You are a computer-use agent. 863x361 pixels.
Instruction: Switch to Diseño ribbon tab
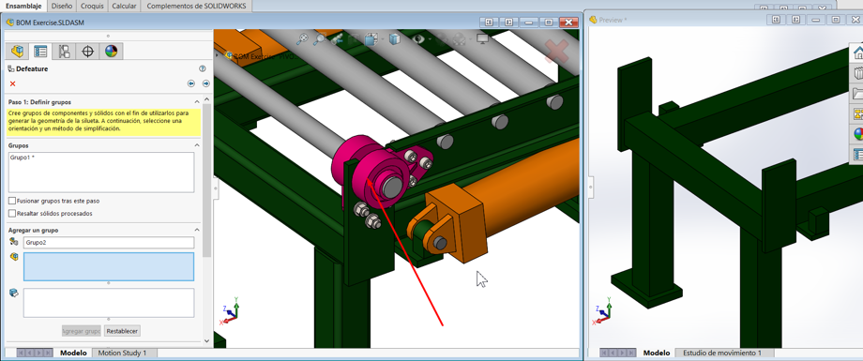tap(61, 6)
